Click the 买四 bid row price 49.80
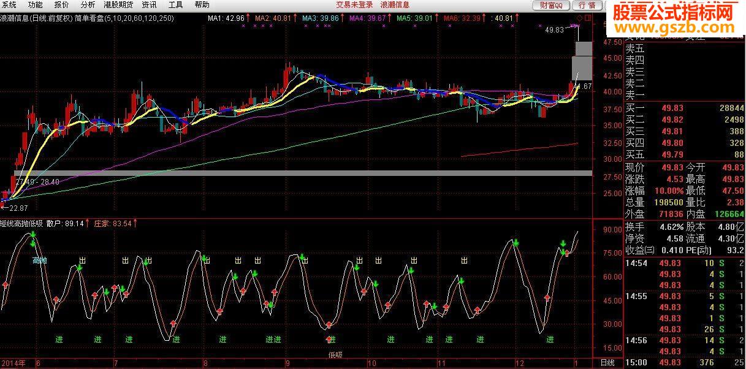746x369 pixels. tap(672, 143)
